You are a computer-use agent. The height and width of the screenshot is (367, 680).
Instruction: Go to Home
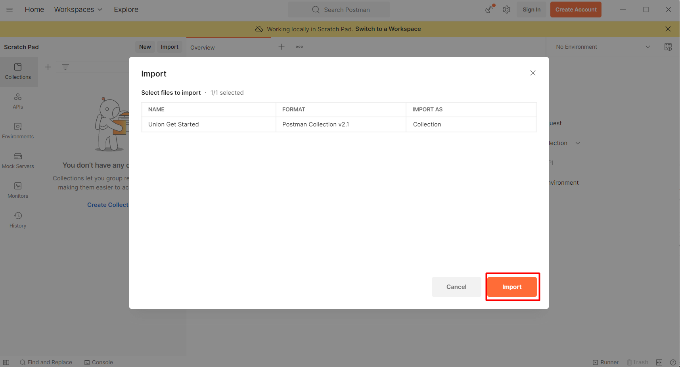[x=34, y=10]
